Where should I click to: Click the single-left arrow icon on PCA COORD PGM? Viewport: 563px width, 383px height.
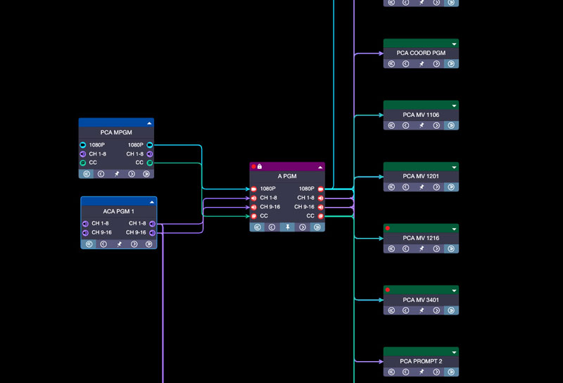click(x=406, y=64)
